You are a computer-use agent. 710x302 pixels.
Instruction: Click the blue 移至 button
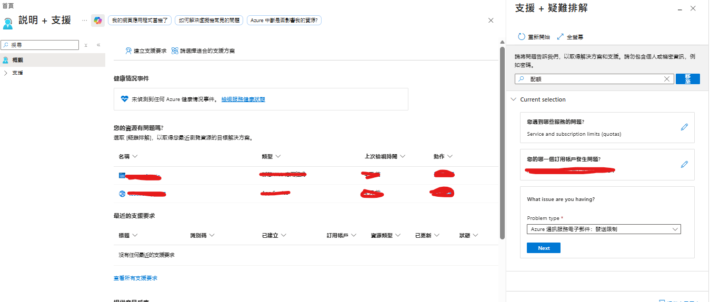(x=687, y=79)
